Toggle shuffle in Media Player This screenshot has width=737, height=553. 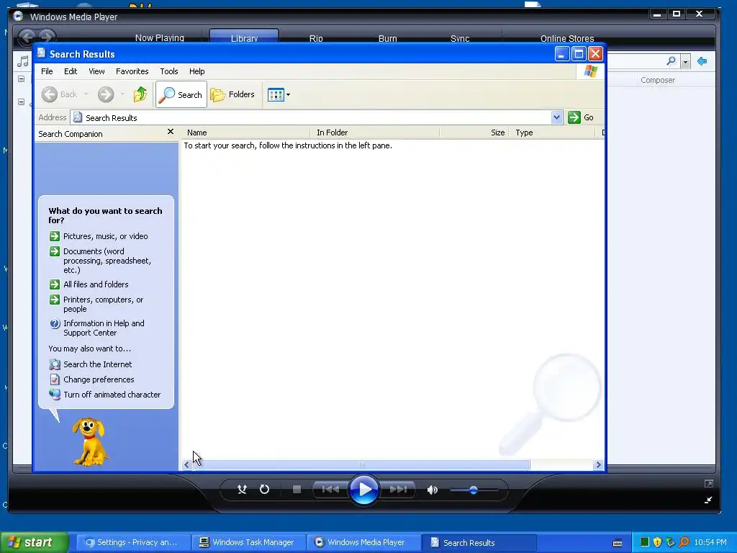242,490
